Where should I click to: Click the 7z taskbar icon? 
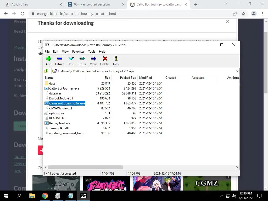[83, 196]
